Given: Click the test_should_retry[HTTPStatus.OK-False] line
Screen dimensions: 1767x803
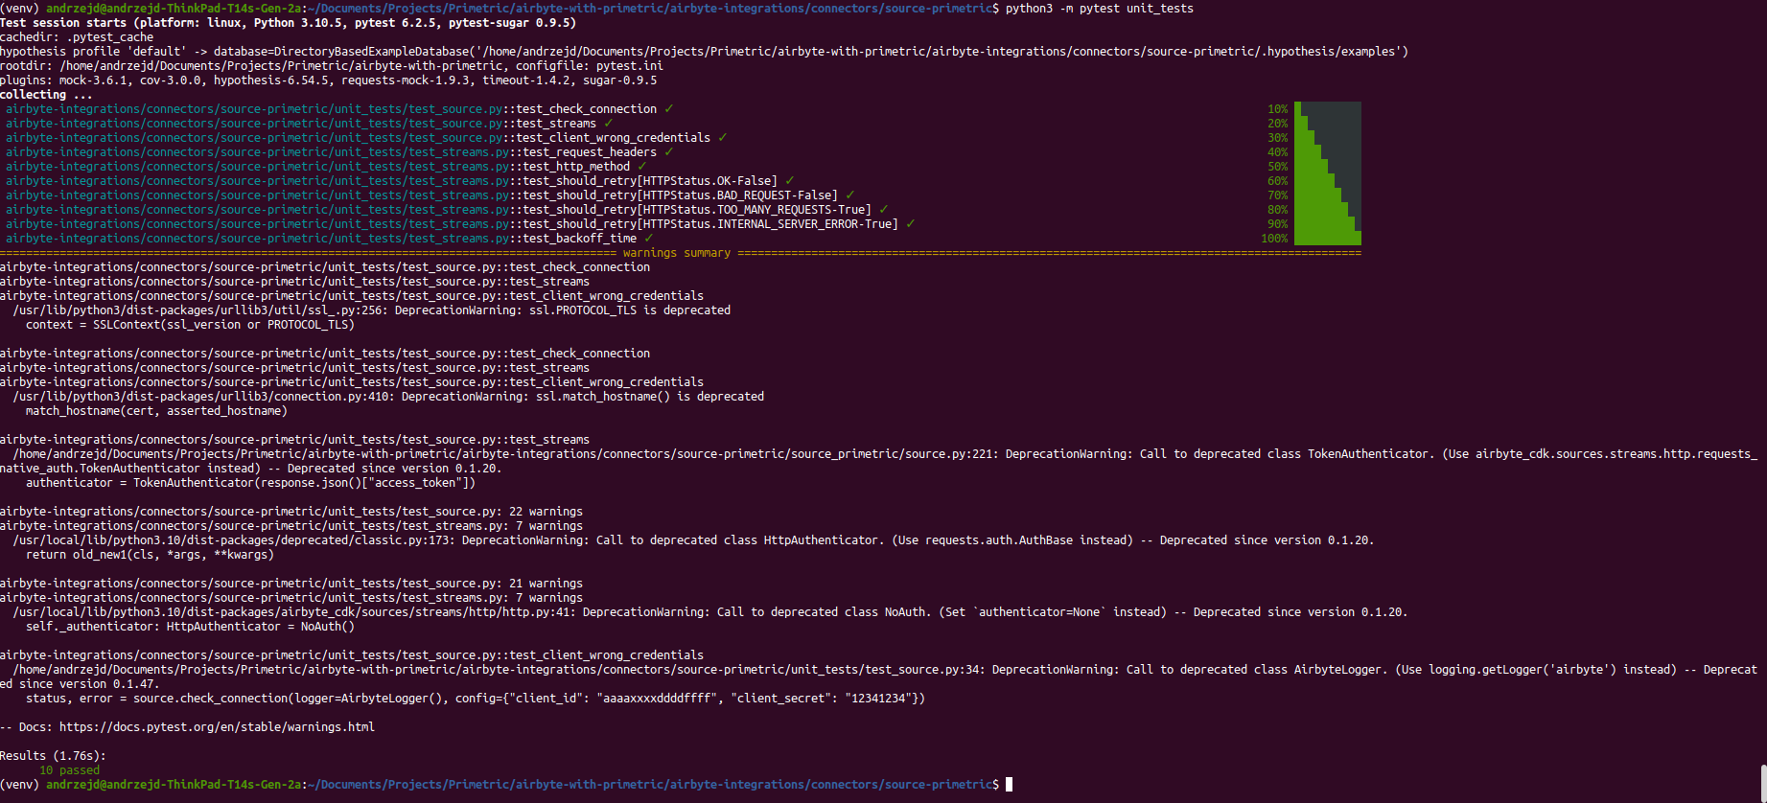Looking at the screenshot, I should [400, 181].
